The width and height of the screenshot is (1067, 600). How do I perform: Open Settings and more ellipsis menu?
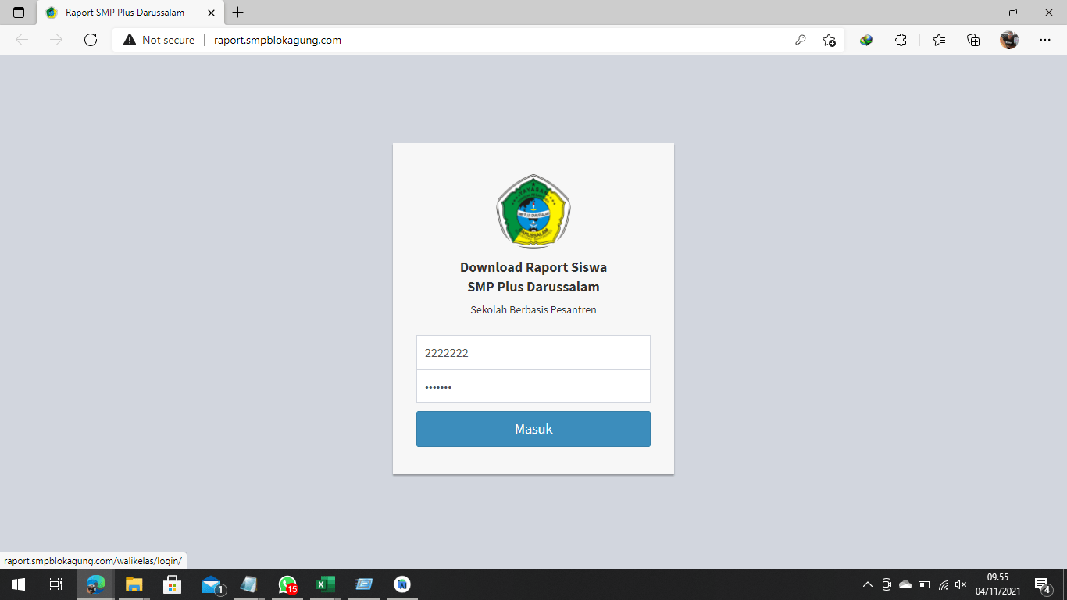1045,40
